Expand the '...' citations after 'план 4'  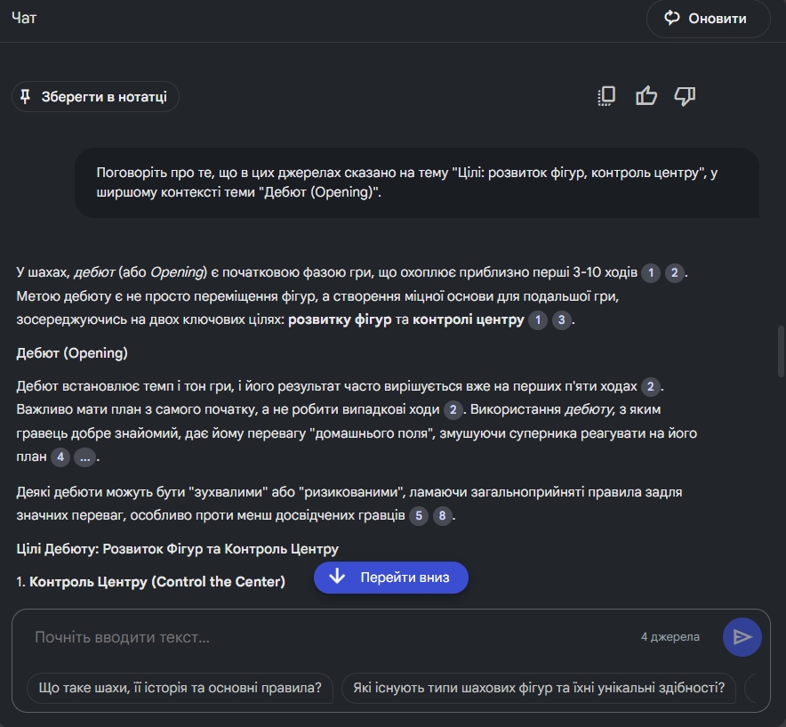[84, 457]
